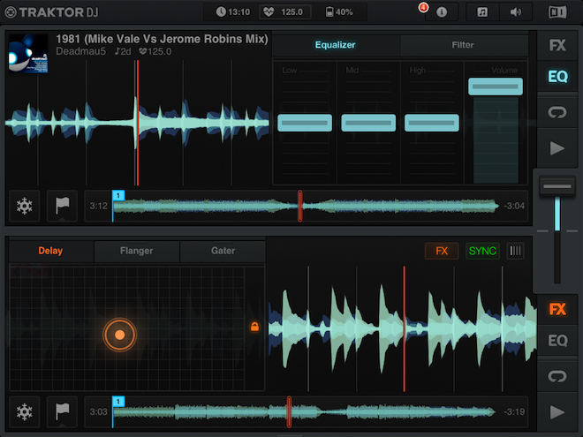Open settings gear on the top deck

point(25,206)
